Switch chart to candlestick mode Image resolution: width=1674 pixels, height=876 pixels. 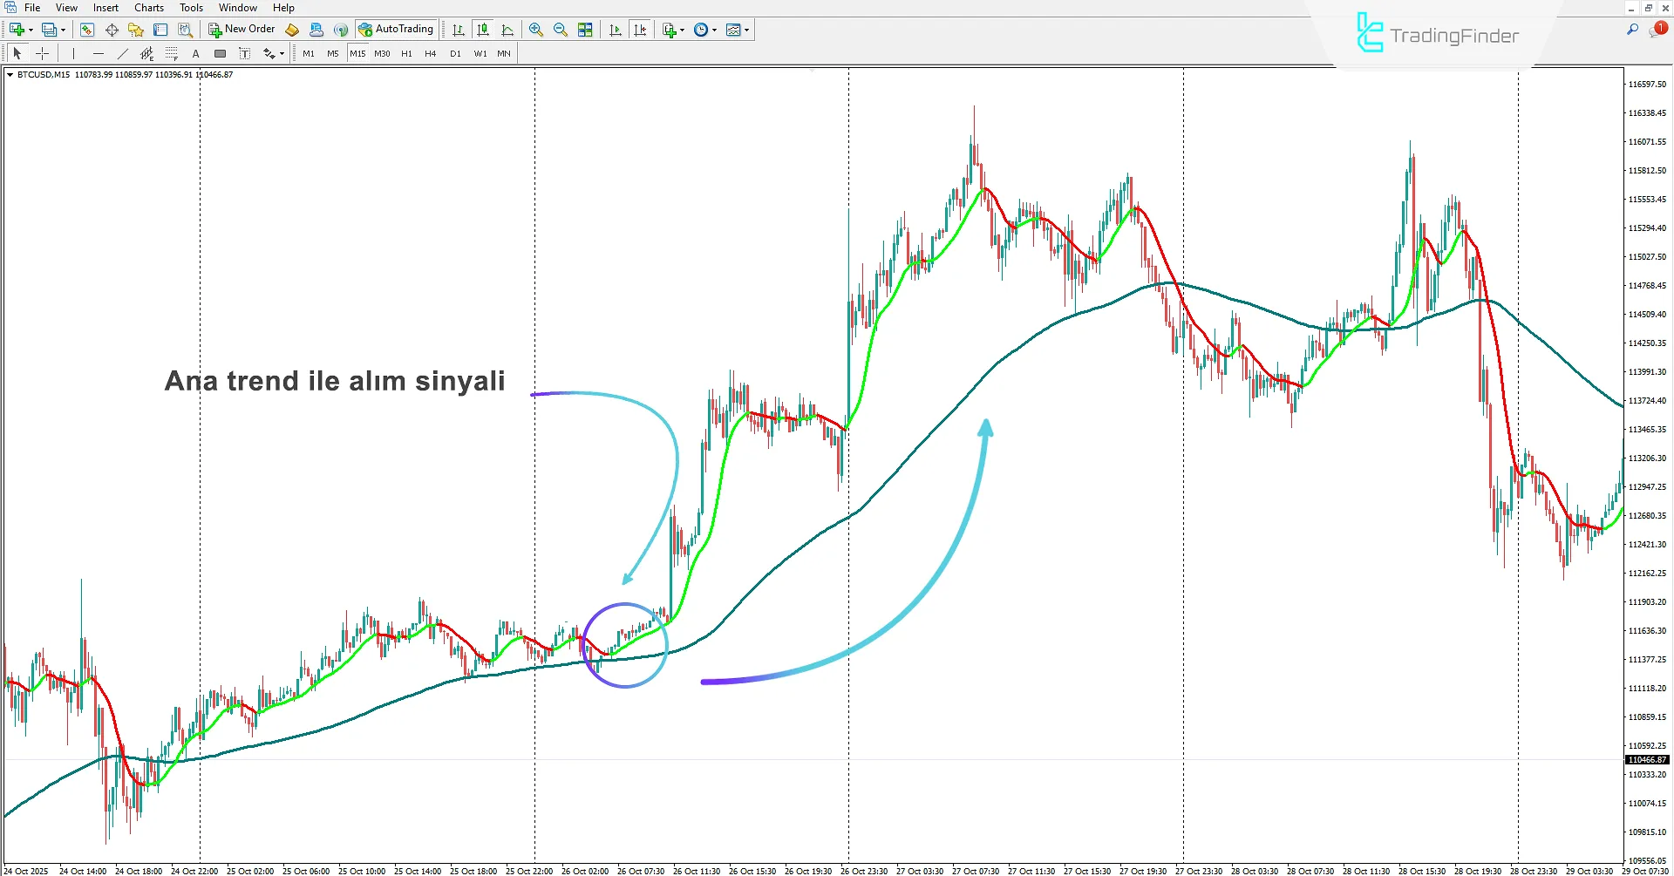click(484, 29)
